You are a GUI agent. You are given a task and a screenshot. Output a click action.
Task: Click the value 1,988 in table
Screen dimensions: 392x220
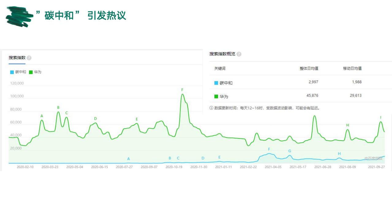pyautogui.click(x=356, y=82)
